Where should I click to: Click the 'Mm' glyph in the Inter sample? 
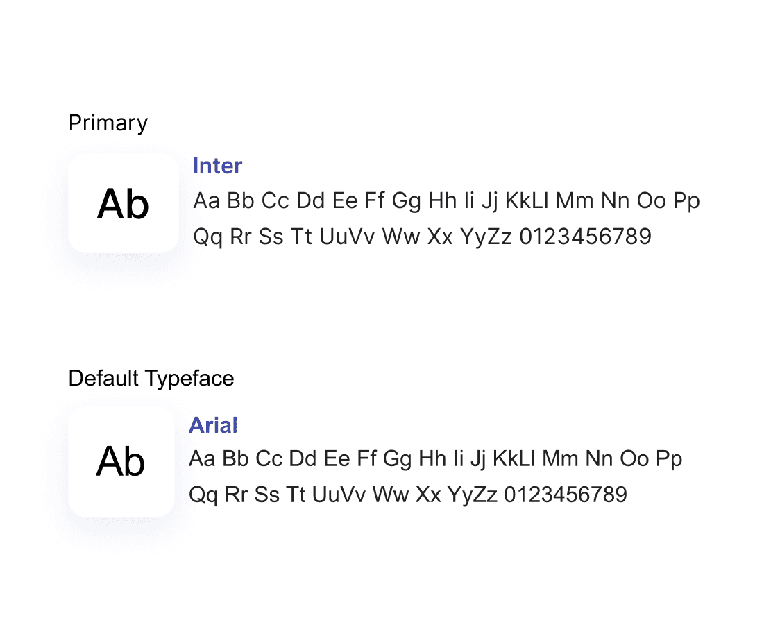575,201
